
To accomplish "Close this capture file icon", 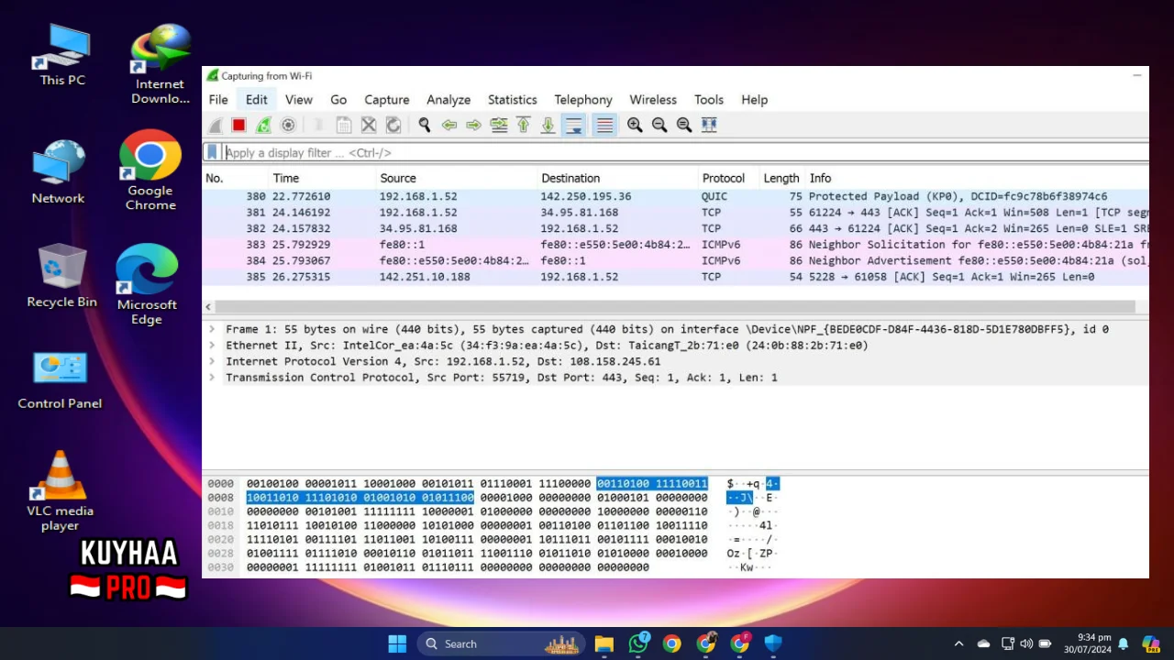I will (369, 126).
